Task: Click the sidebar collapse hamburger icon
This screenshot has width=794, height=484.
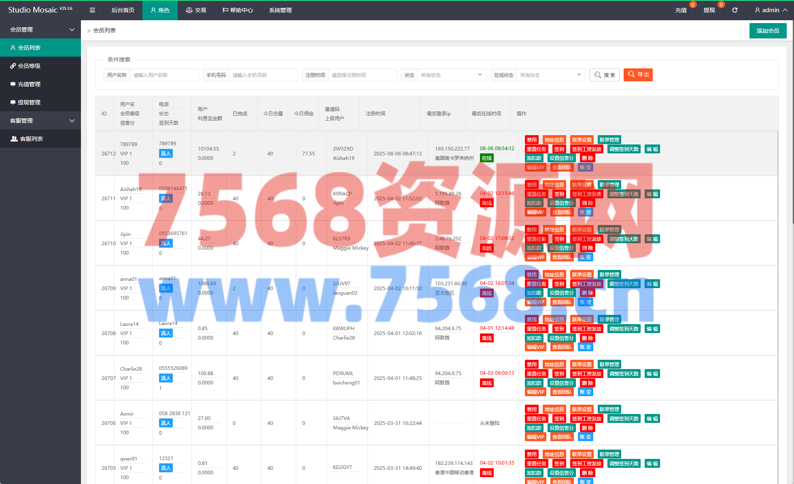Action: point(92,10)
